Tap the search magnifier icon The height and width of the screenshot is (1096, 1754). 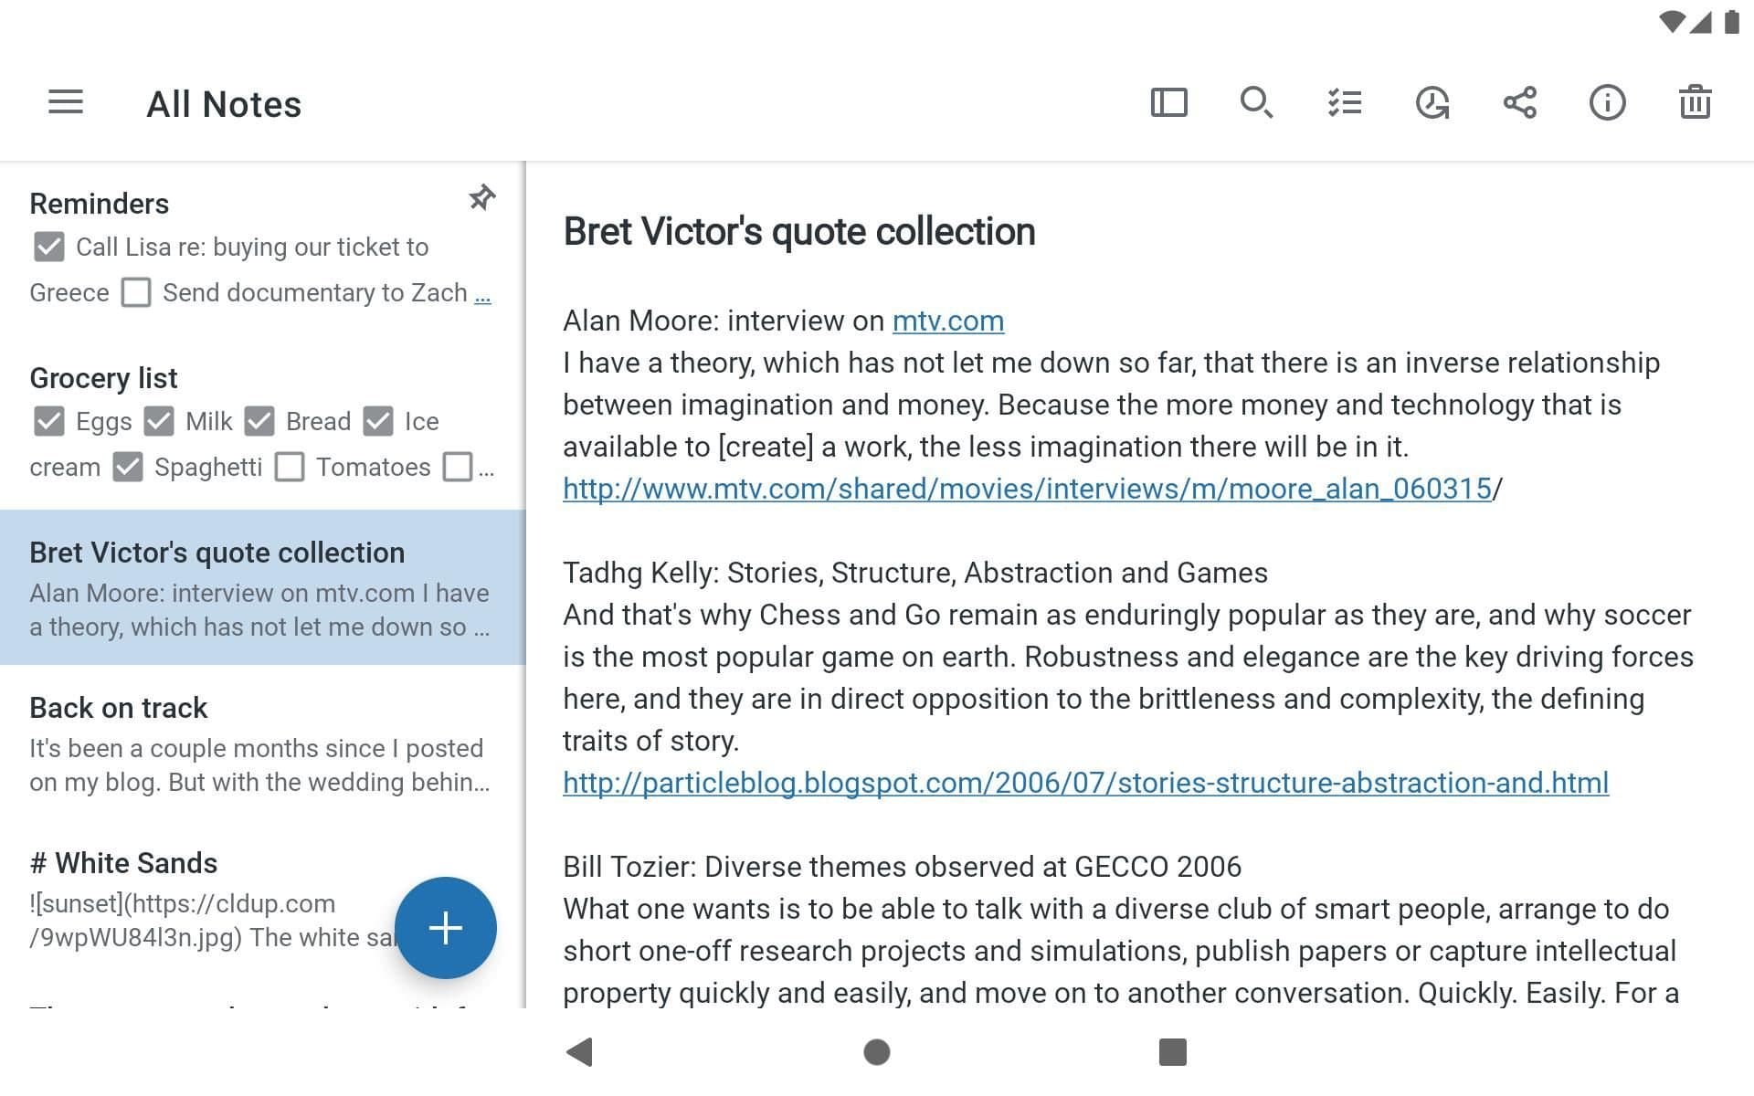1256,102
